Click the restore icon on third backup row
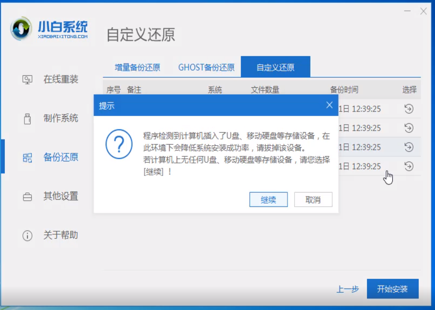 click(x=408, y=147)
